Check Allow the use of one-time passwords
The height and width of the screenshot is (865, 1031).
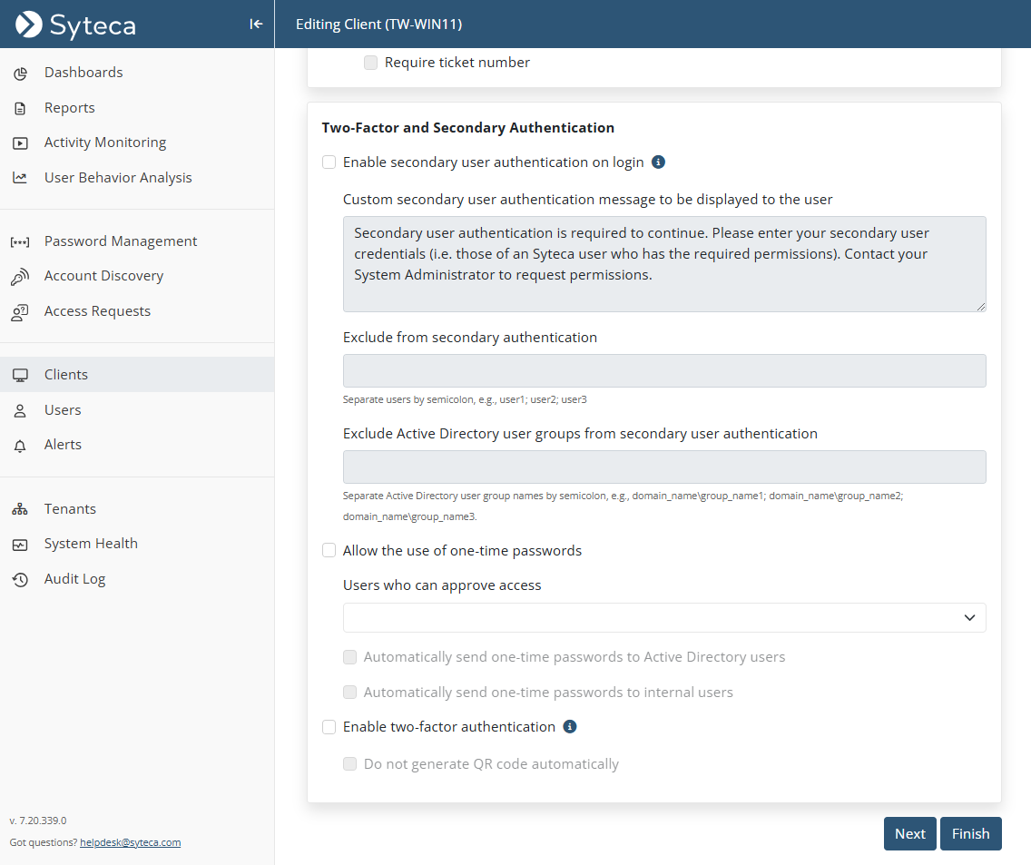click(329, 551)
